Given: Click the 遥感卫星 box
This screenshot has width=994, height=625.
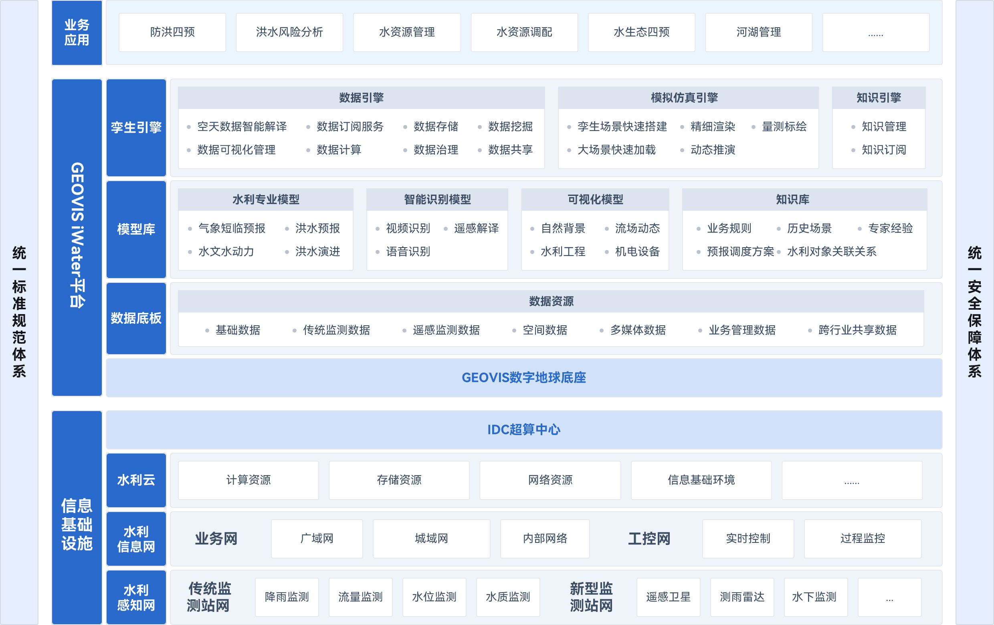Looking at the screenshot, I should point(668,597).
